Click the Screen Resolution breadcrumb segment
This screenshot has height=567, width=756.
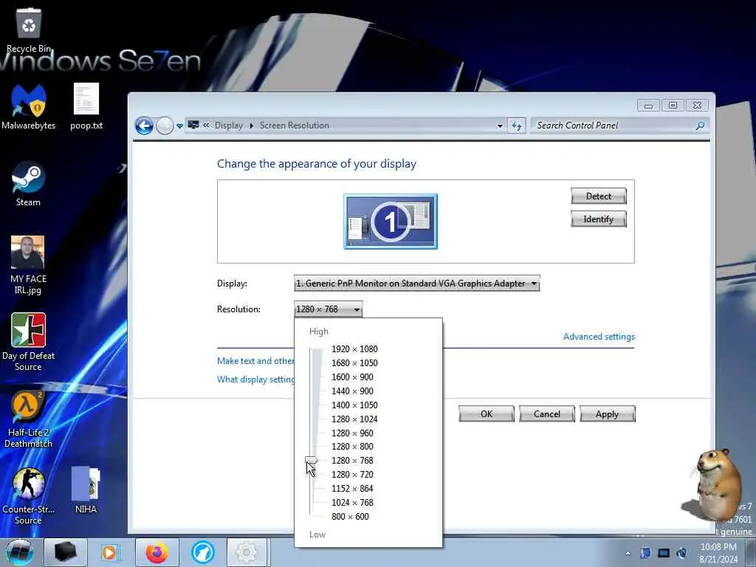tap(294, 126)
